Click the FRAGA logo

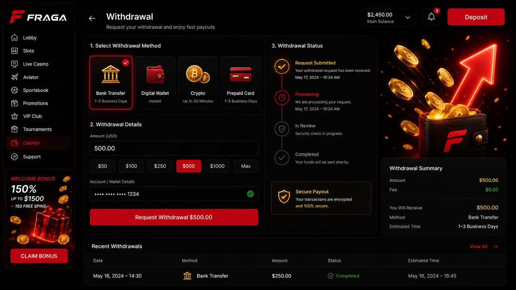click(38, 17)
